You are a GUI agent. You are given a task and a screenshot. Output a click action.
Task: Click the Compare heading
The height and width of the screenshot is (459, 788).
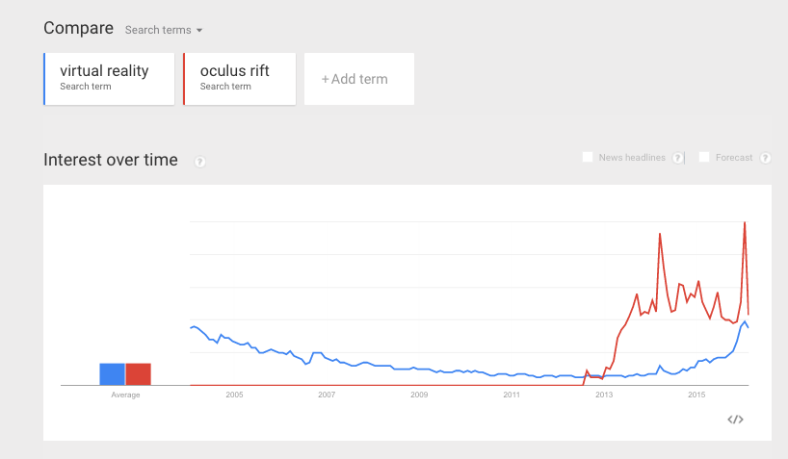(x=78, y=28)
